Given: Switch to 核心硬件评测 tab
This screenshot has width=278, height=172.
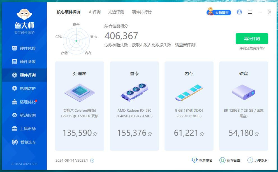Looking at the screenshot, I should coord(69,12).
